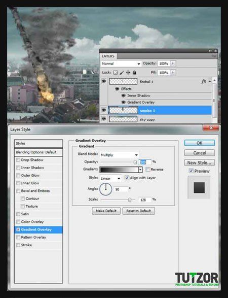Click the style preview swatch thumbnail
The height and width of the screenshot is (298, 228).
[199, 187]
